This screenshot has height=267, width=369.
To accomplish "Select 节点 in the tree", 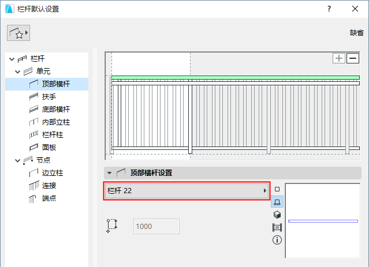I will [43, 160].
